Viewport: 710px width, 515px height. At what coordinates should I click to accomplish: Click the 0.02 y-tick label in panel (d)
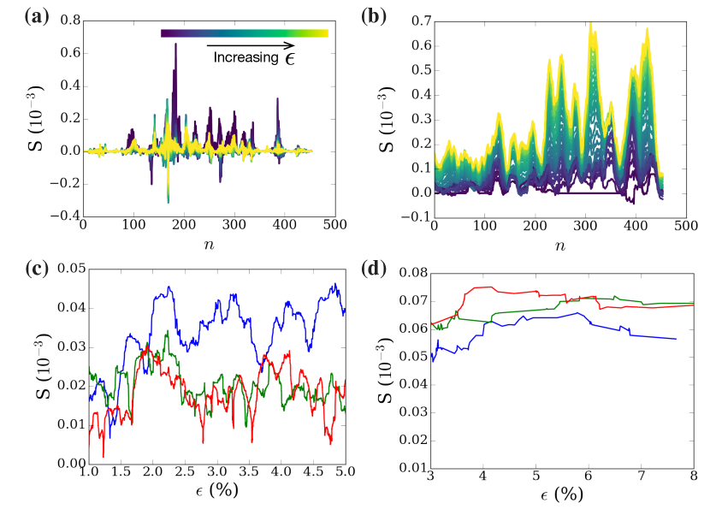(x=413, y=441)
